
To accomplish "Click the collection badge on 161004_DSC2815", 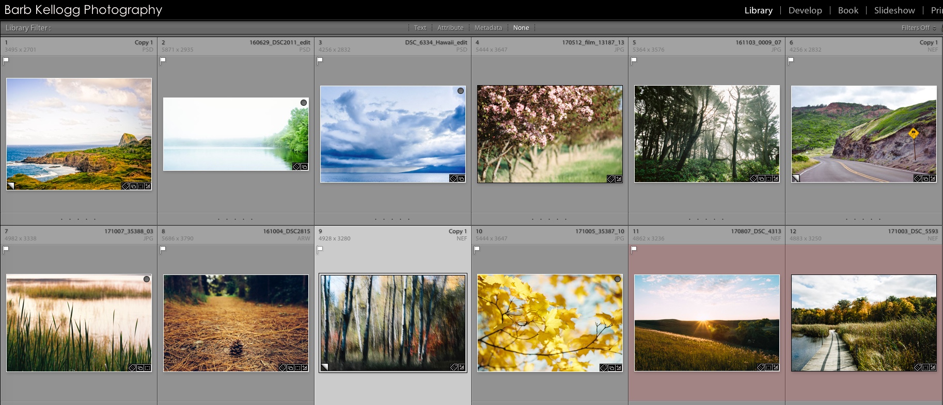I will [x=290, y=368].
